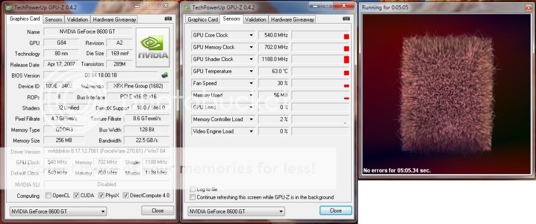Click the 540.0 MHz core clock value
Image resolution: width=536 pixels, height=224 pixels.
[273, 35]
